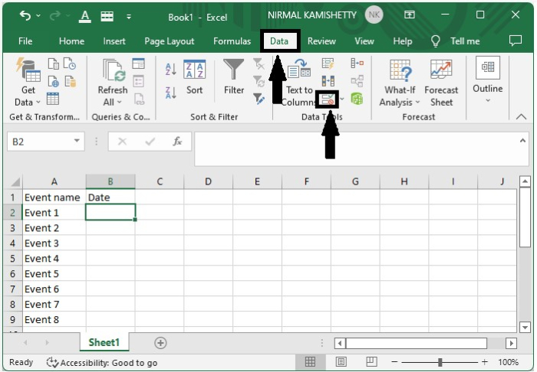Click the Relationships icon

coord(357,81)
